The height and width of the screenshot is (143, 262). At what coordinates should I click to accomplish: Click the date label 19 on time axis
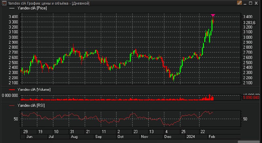click(x=40, y=132)
